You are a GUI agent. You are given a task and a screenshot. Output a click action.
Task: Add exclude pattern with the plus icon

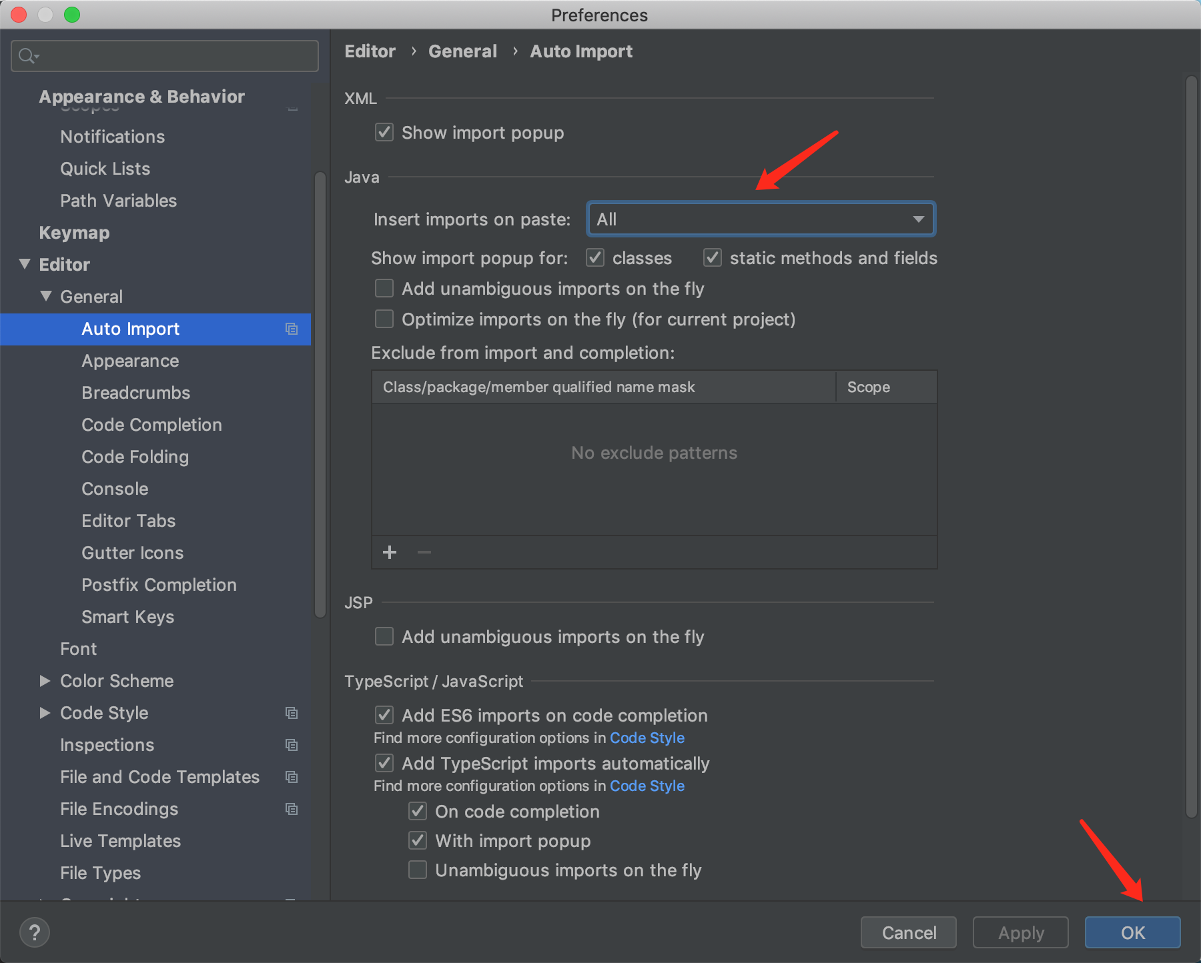[x=390, y=552]
